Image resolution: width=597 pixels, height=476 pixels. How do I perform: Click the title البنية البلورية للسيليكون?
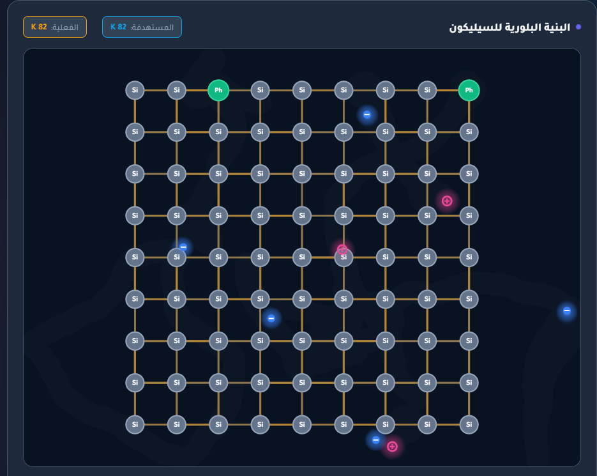tap(510, 27)
